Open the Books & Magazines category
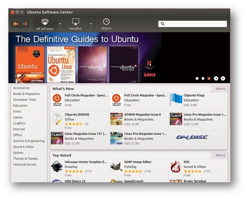Image resolution: width=247 pixels, height=199 pixels. pos(27,94)
